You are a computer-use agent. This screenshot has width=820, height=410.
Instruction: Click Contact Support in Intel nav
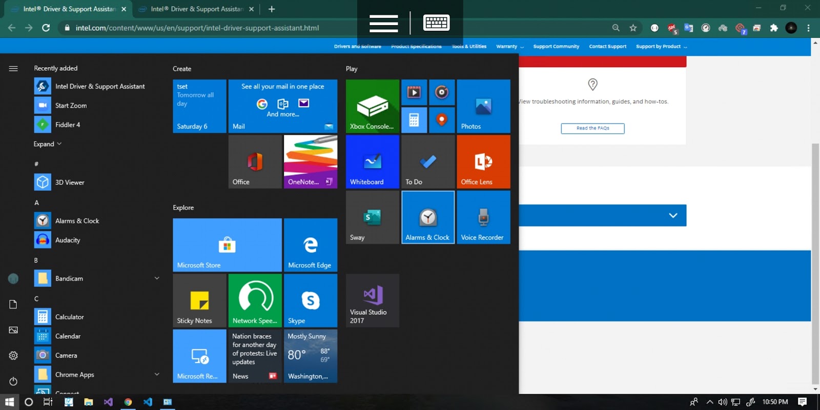(x=607, y=46)
